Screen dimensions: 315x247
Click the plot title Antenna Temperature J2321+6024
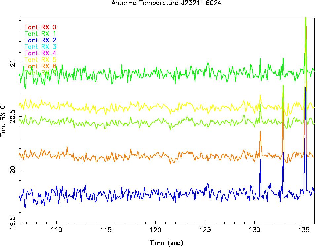[x=167, y=3]
